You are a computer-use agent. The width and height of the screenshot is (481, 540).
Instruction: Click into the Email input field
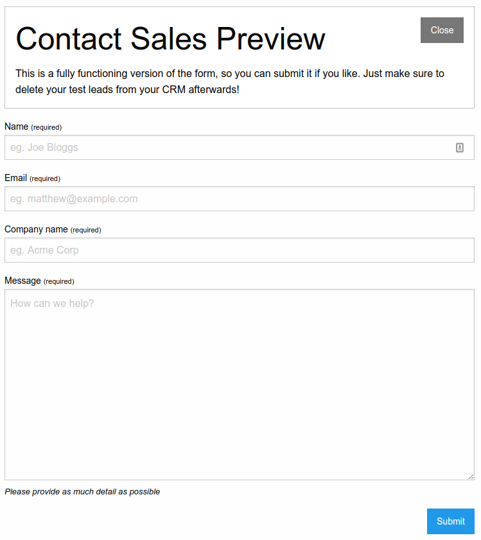[239, 199]
